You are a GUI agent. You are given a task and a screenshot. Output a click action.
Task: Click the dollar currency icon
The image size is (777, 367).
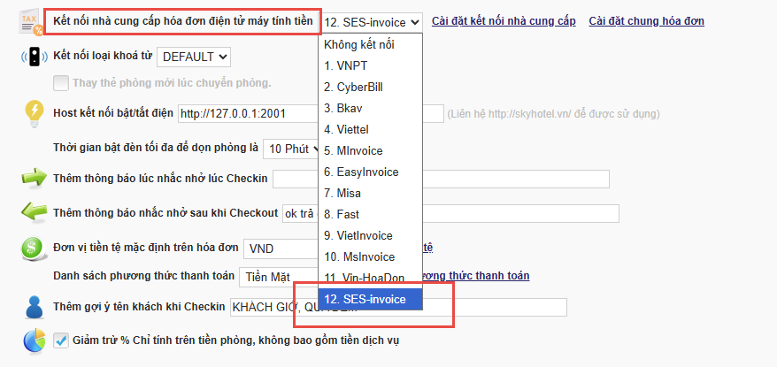point(34,248)
